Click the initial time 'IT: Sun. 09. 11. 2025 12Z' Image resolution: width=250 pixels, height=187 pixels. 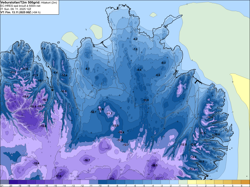click(x=16, y=9)
